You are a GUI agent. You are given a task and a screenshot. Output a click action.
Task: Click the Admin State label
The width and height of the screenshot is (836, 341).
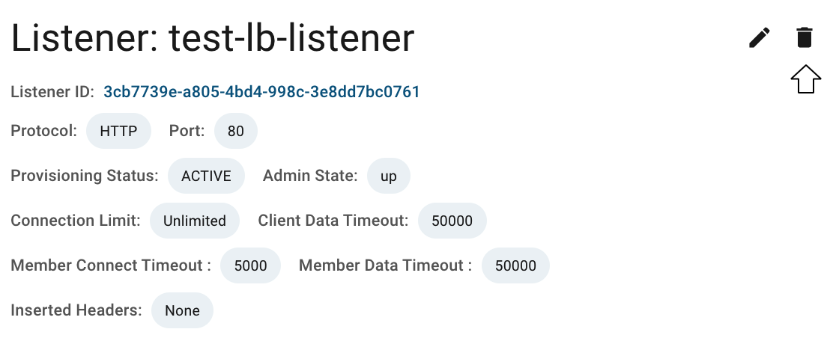[x=310, y=176]
